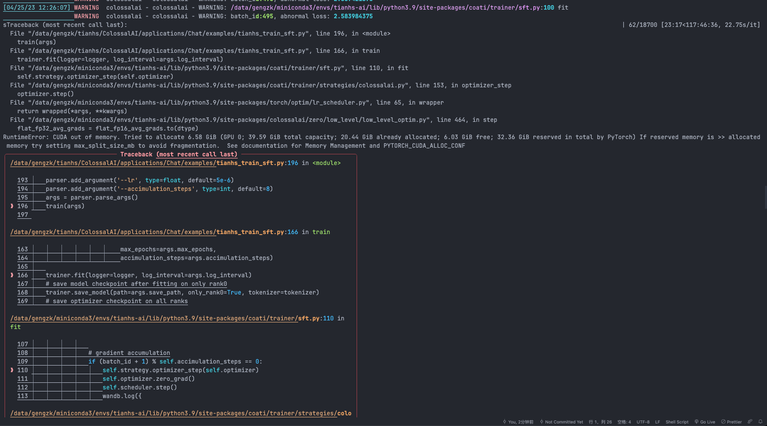The image size is (767, 426).
Task: Click 'Not Committed Yet' git status text
Action: [x=564, y=421]
